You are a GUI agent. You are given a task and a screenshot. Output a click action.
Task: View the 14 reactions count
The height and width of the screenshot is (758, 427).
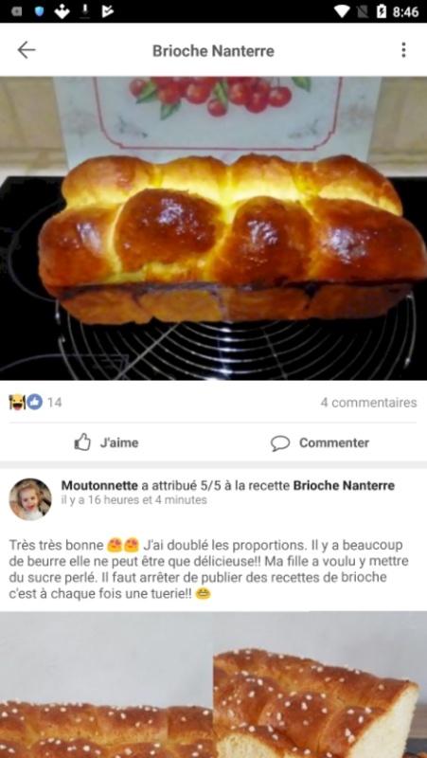pos(55,403)
